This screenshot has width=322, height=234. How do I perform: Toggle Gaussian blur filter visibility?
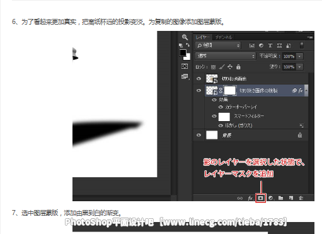[221, 126]
